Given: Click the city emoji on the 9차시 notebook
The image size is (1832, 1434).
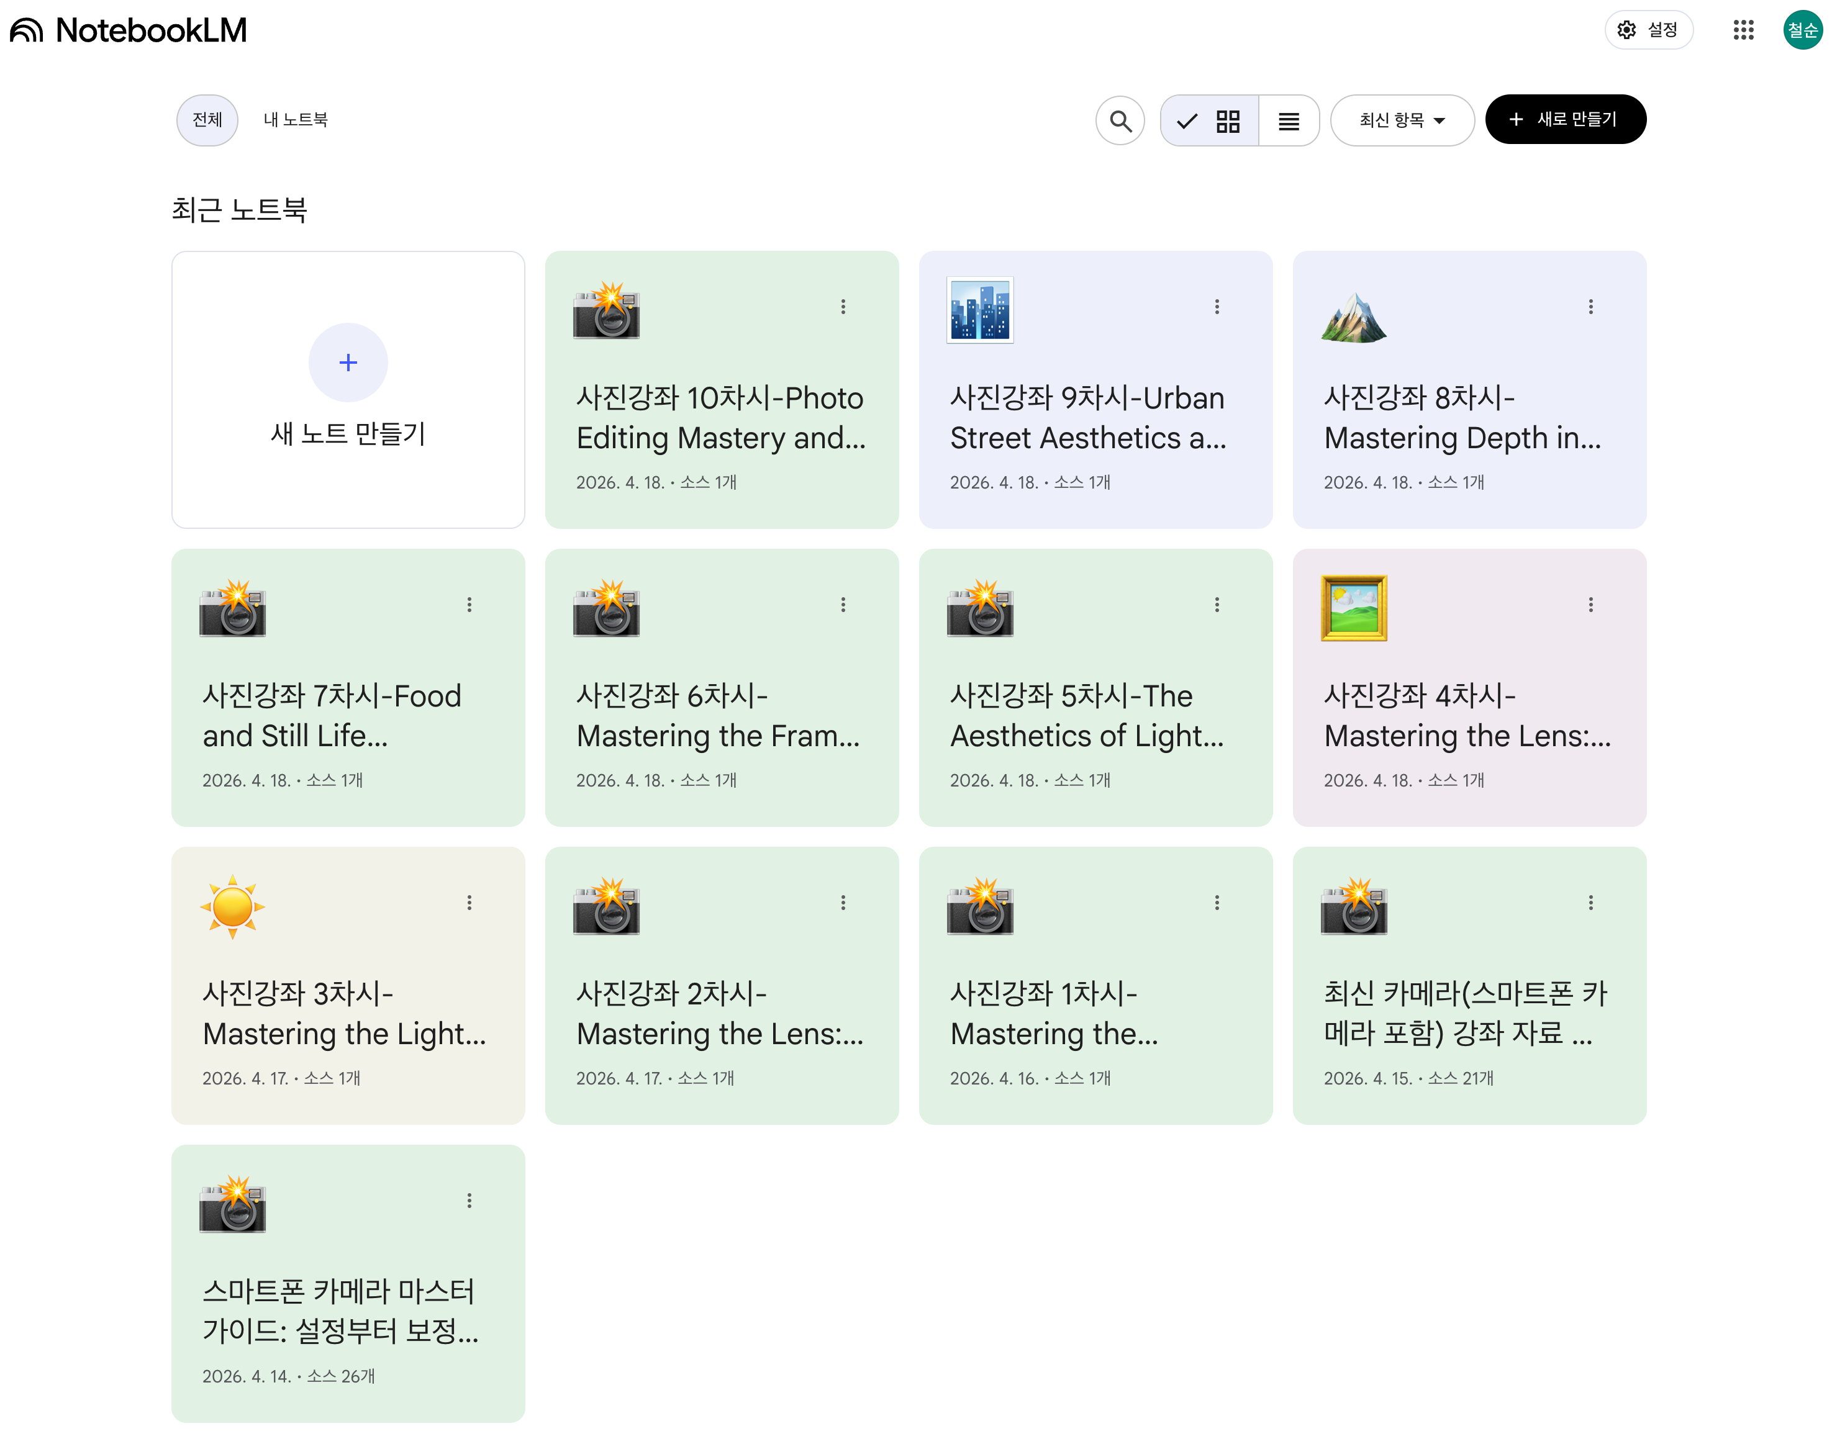Looking at the screenshot, I should click(x=979, y=310).
